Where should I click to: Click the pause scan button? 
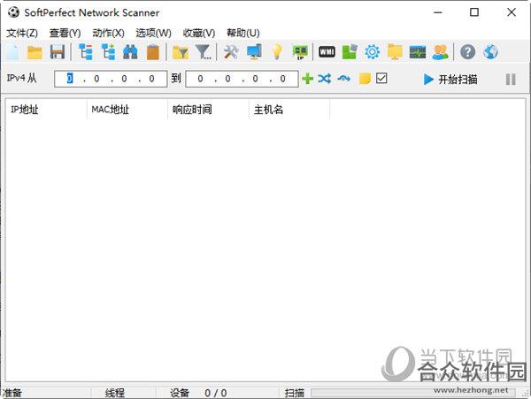(511, 80)
